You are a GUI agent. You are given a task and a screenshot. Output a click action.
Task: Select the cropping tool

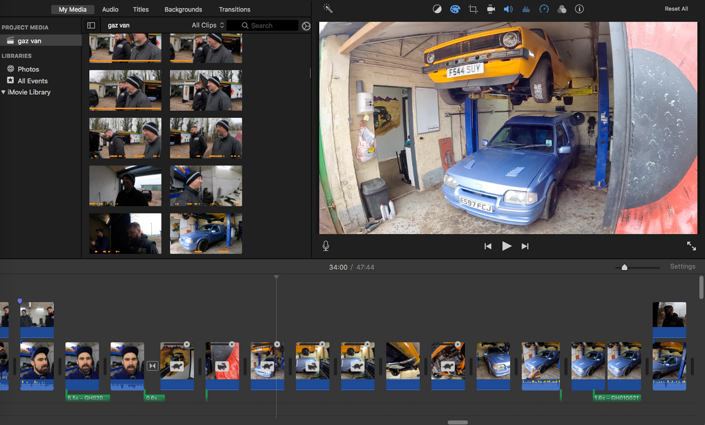pos(472,9)
